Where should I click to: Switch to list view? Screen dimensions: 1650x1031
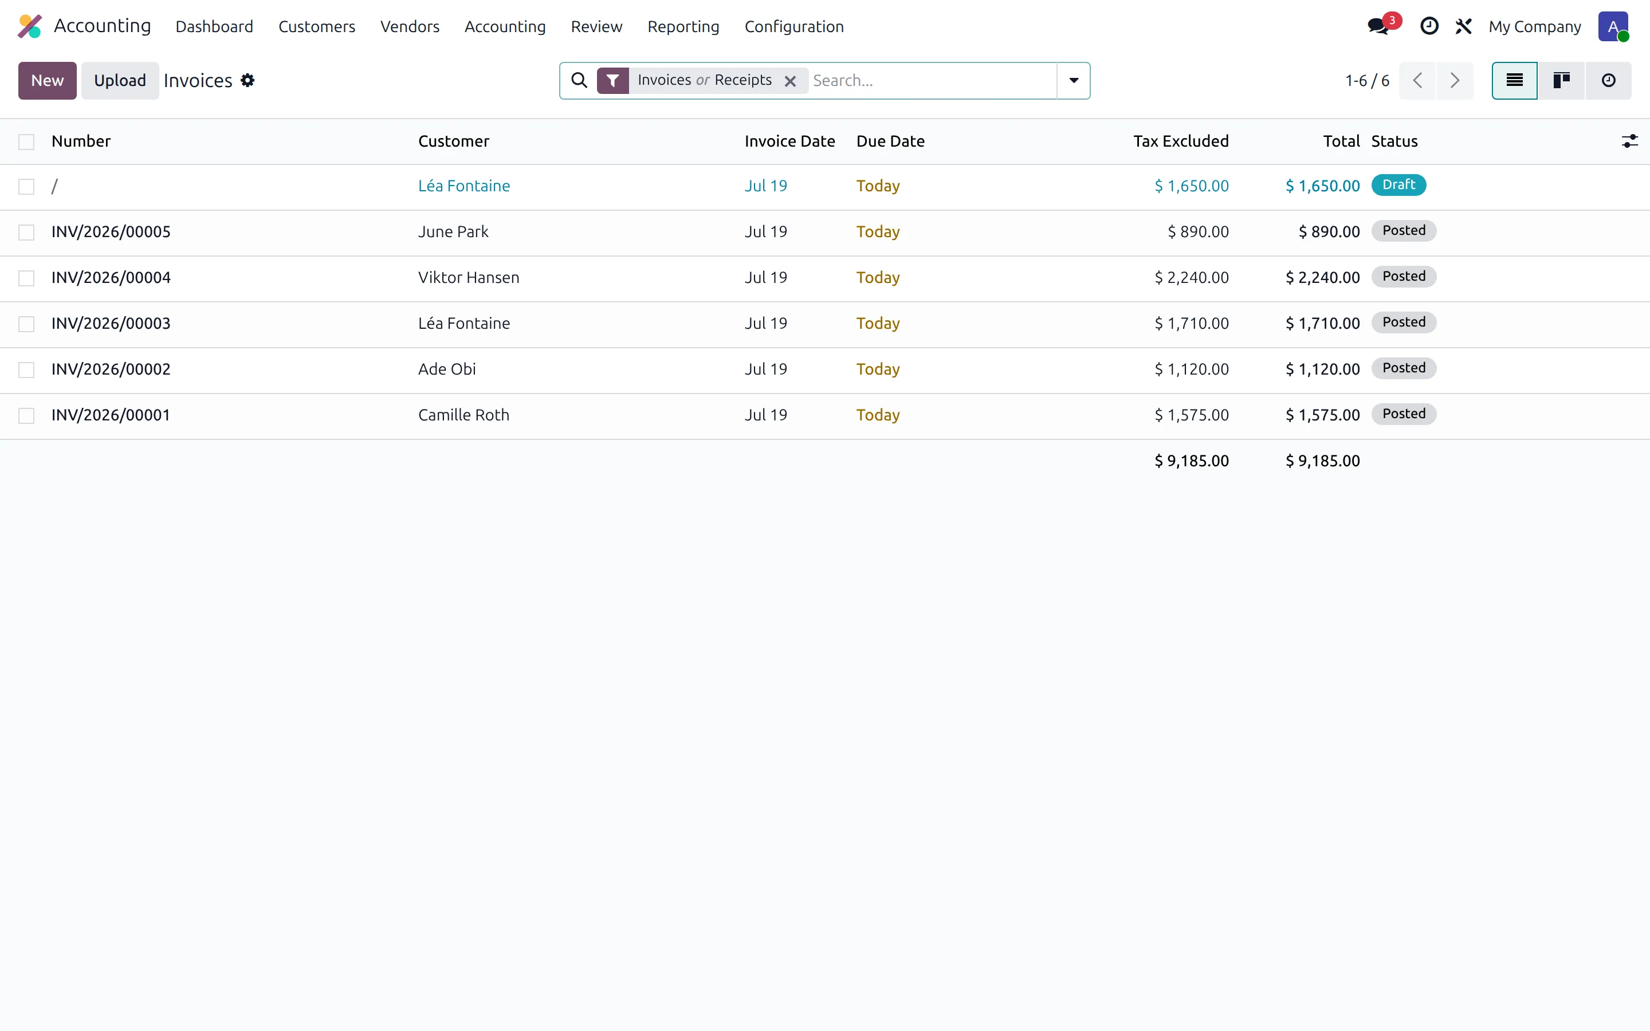pos(1514,80)
